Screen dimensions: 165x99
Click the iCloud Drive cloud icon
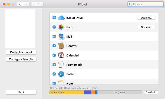coord(61,18)
